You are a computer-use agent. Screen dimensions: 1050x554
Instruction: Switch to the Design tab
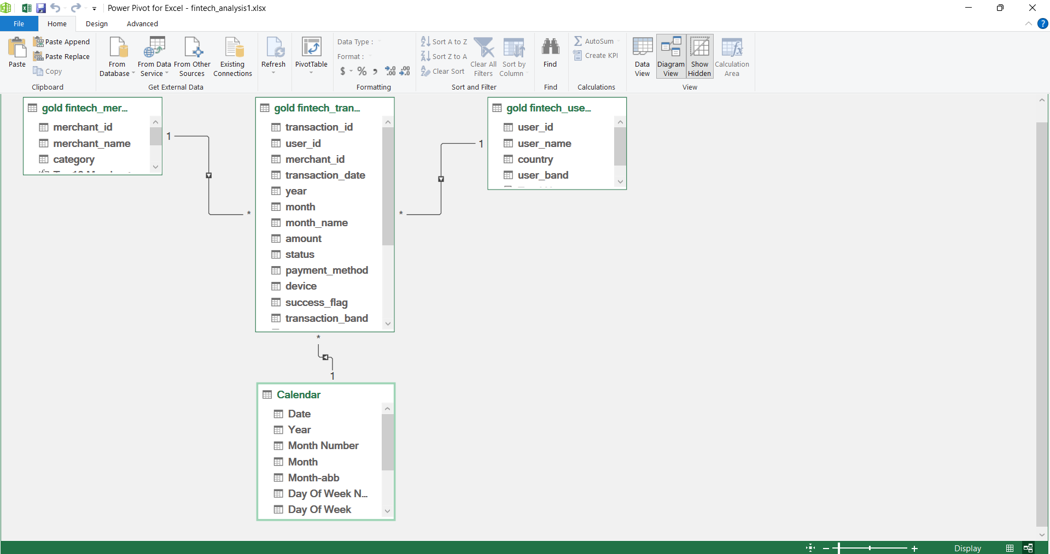[97, 23]
